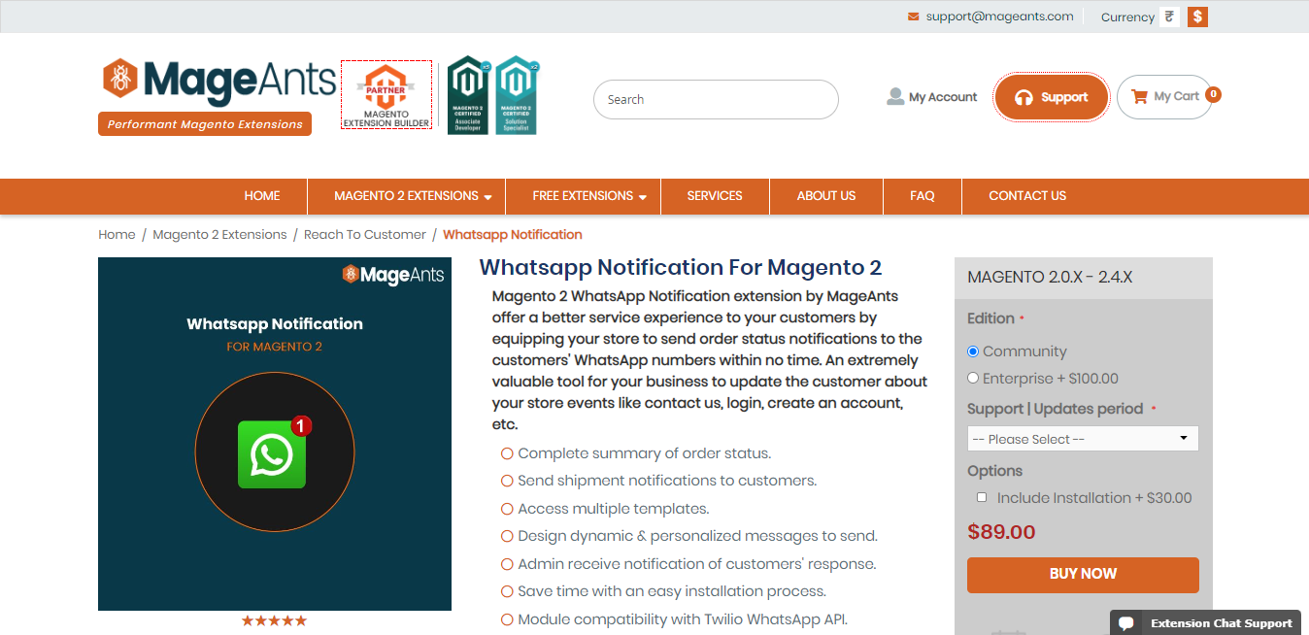
Task: Click the Buy Now button
Action: pos(1083,574)
